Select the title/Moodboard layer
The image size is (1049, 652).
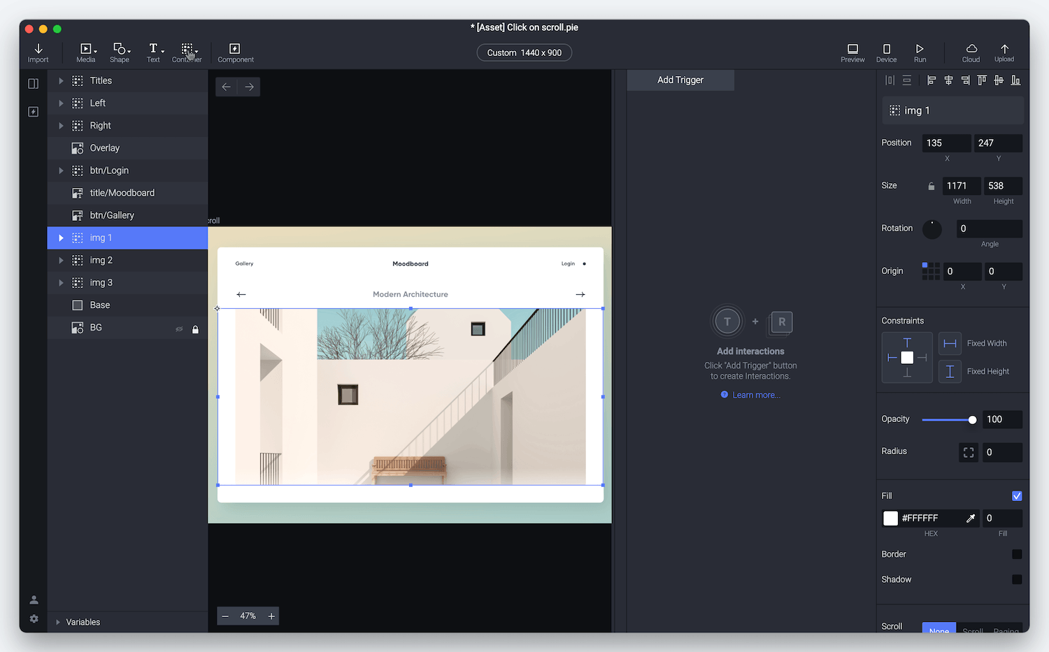[127, 193]
